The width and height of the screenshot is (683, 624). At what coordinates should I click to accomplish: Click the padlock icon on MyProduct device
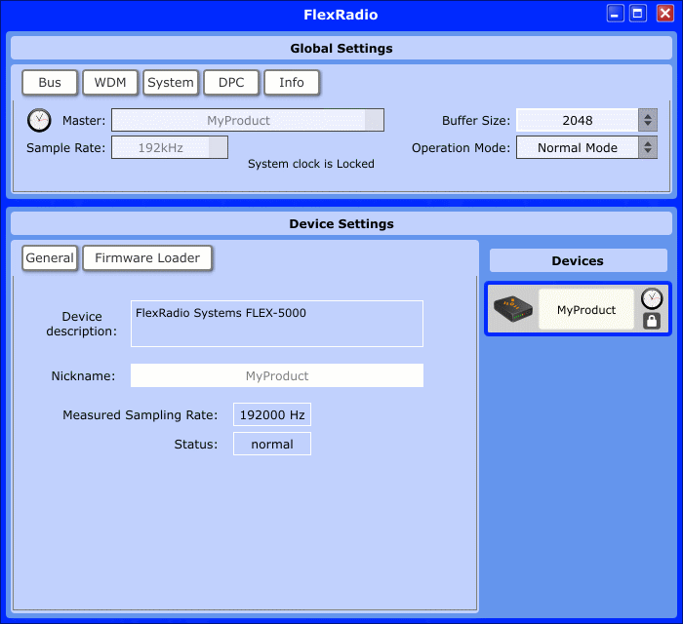(x=652, y=321)
